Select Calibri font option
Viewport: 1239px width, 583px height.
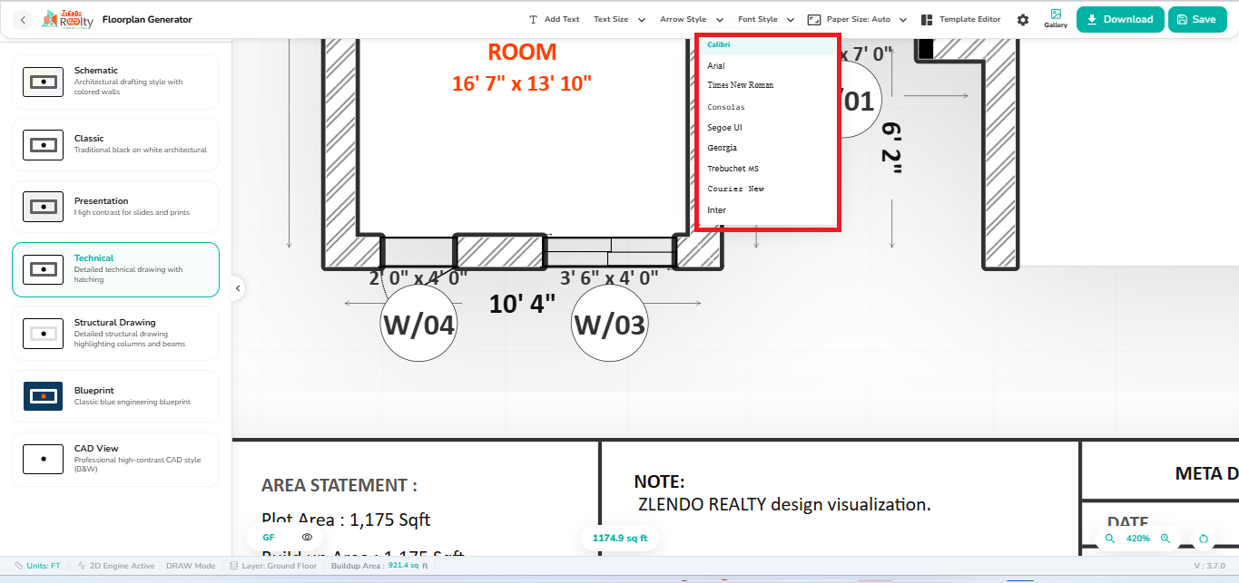[x=767, y=44]
